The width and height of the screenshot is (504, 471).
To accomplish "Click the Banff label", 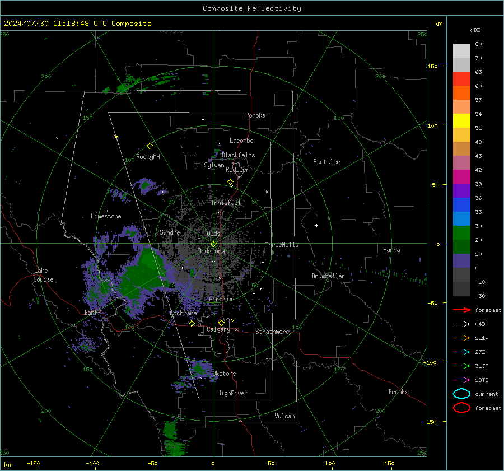I will [92, 312].
